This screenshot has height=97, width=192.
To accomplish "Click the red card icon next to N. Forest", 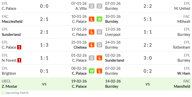I will click(x=19, y=60).
